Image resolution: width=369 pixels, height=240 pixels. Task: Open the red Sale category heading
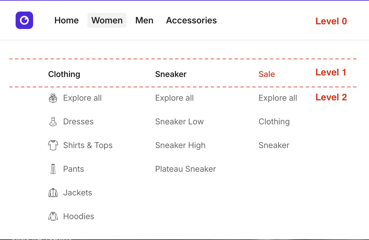pyautogui.click(x=267, y=74)
